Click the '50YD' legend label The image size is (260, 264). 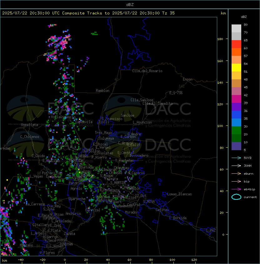pos(247,158)
